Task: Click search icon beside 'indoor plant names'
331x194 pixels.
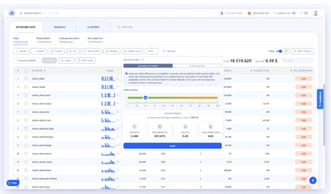Action: click(x=118, y=154)
